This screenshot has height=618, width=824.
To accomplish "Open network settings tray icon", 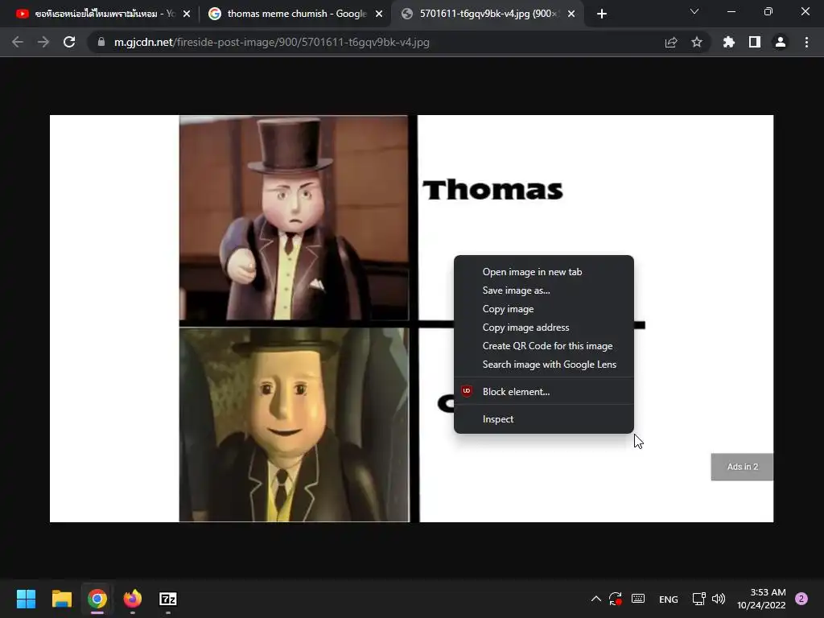I will 698,599.
